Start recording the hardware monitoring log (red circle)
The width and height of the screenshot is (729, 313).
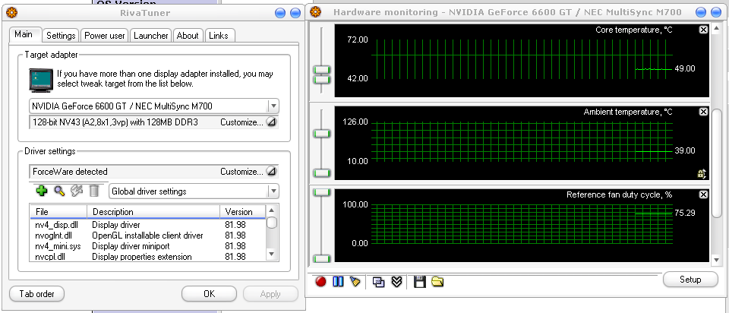coord(320,281)
